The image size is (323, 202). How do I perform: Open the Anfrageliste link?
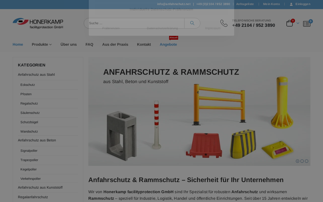(245, 4)
